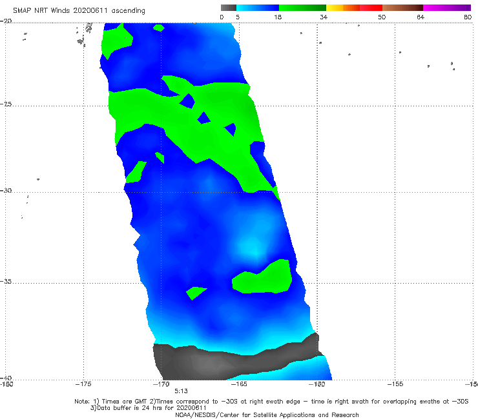Screen dimensions: 478x419
Task: Click the longitude label '-165' on bottom axis
Action: (x=239, y=384)
